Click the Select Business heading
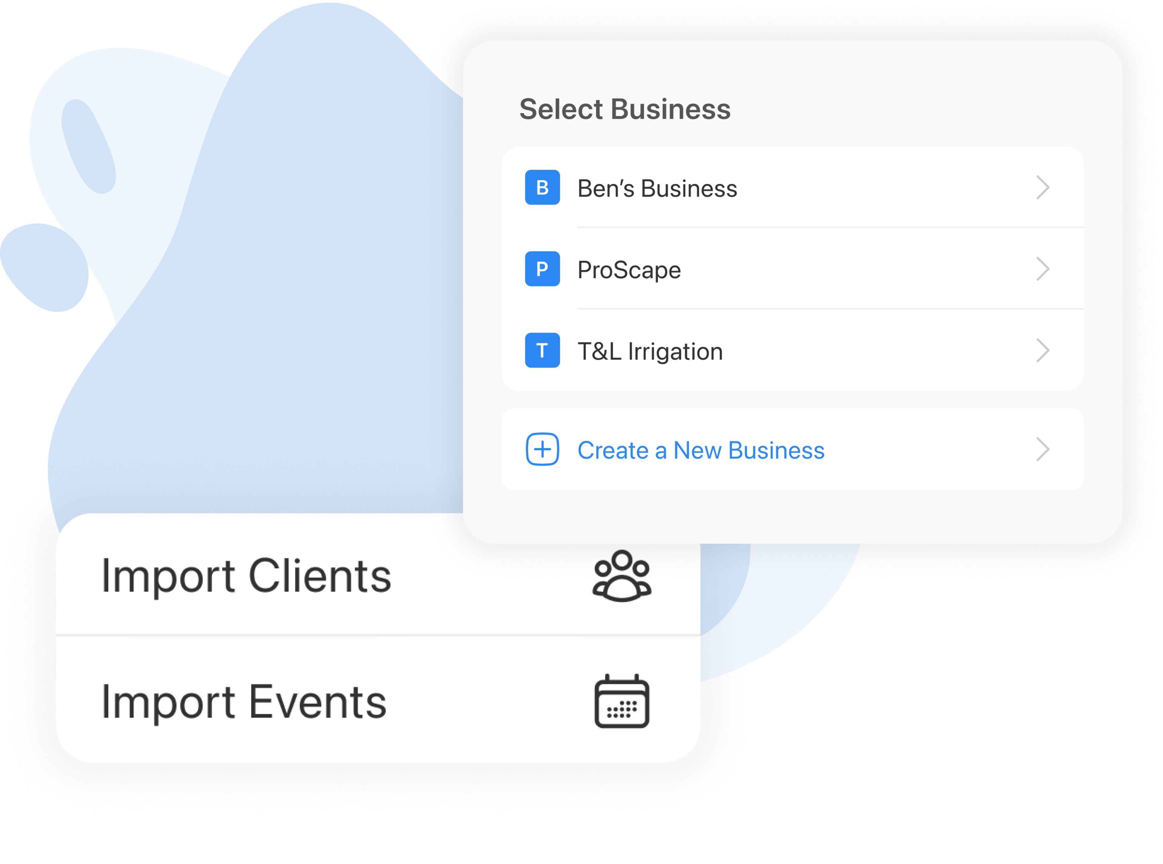 pos(625,109)
